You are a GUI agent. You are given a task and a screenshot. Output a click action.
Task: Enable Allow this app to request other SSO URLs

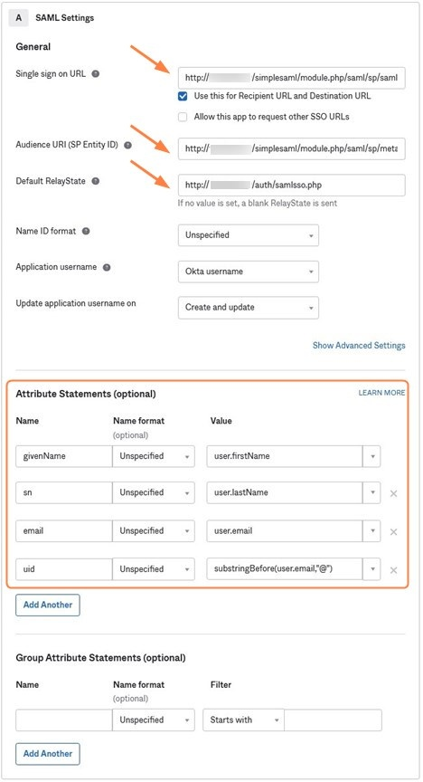coord(183,117)
